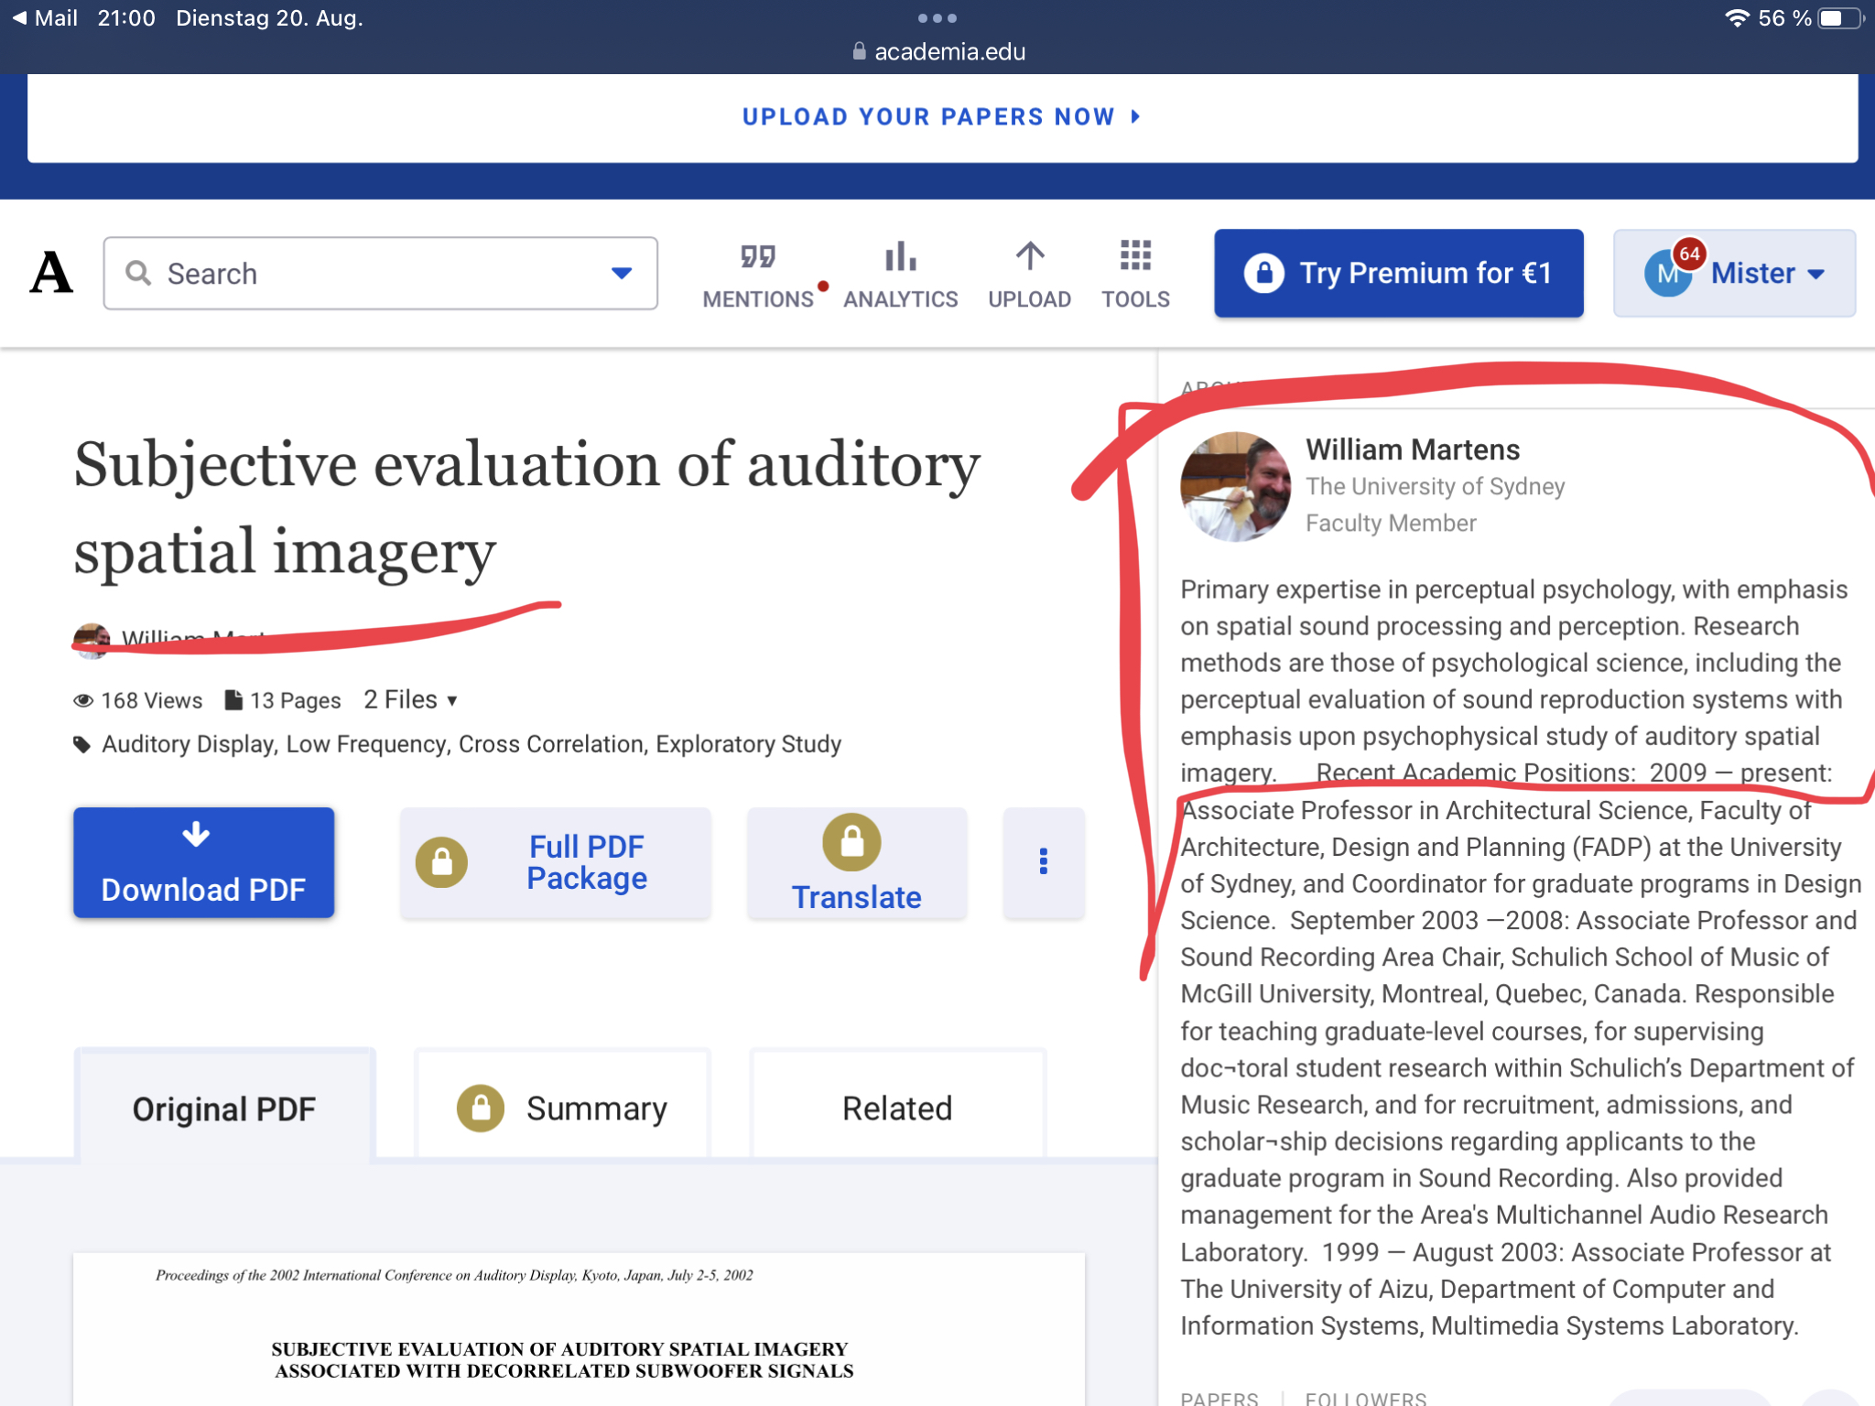Tap the battery indicator
1875x1406 pixels.
click(1841, 17)
